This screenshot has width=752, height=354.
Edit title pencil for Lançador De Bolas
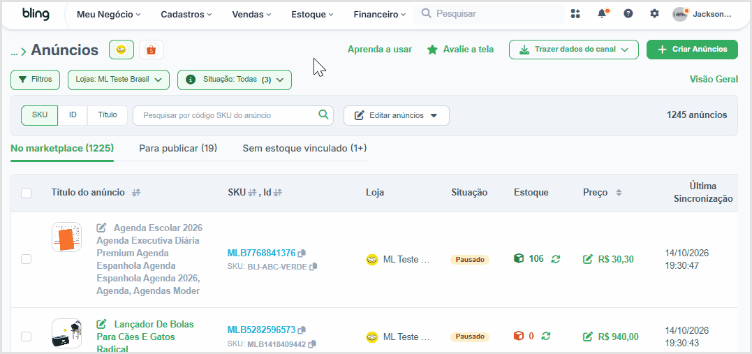(101, 324)
